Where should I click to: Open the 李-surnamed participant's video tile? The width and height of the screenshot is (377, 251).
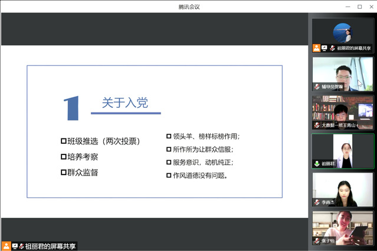pos(343,189)
